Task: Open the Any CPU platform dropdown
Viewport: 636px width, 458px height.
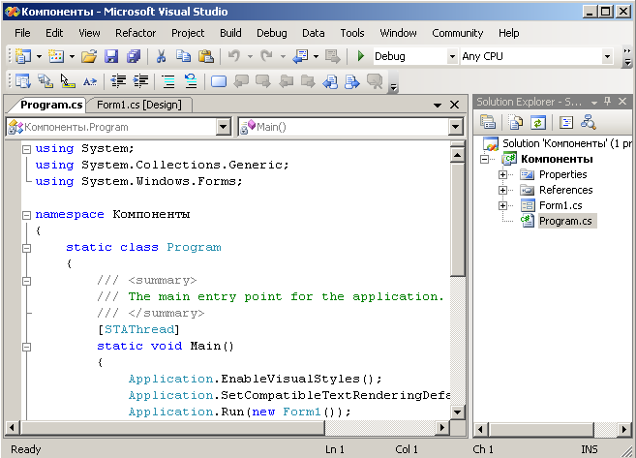Action: 607,56
